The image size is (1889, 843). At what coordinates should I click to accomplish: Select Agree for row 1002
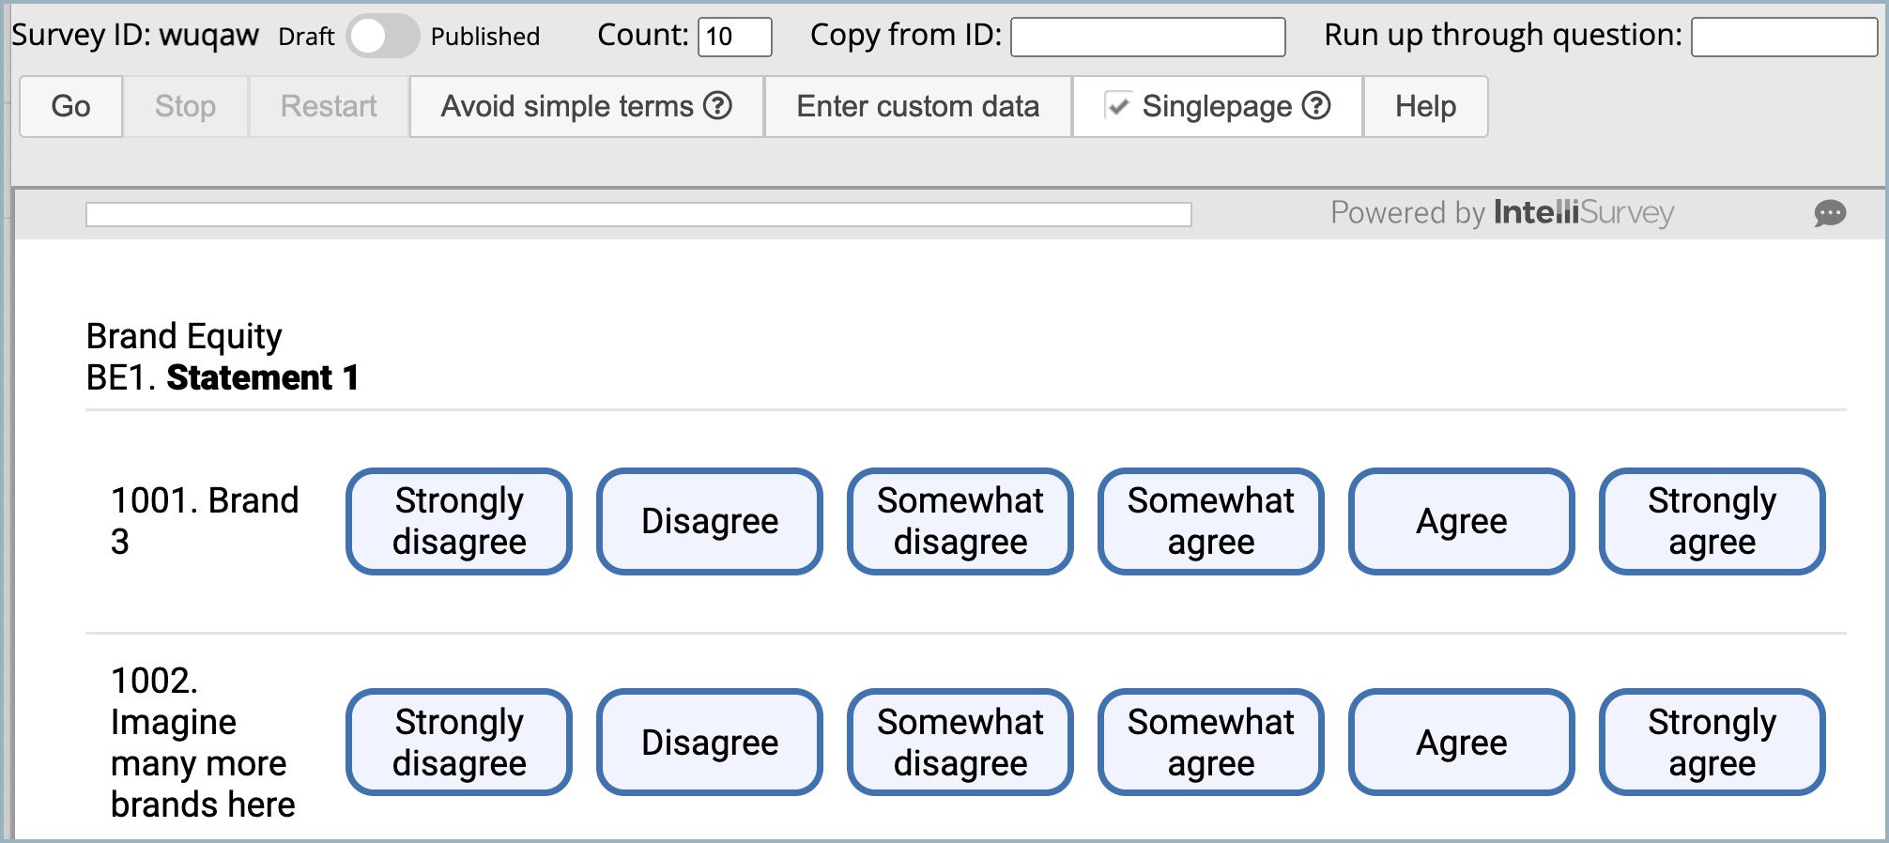pyautogui.click(x=1462, y=743)
